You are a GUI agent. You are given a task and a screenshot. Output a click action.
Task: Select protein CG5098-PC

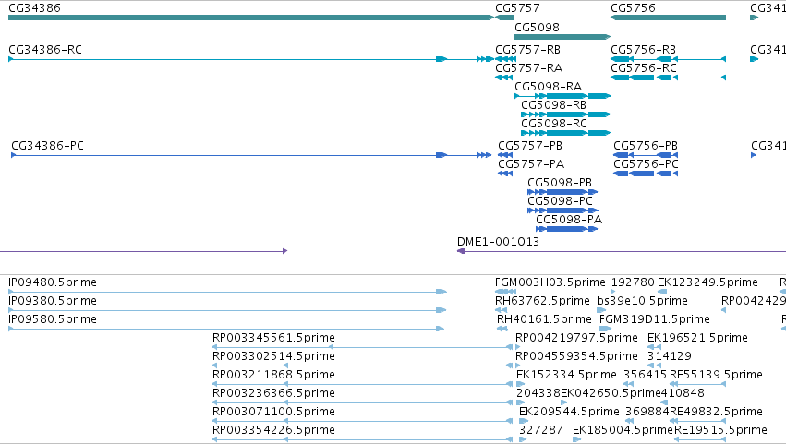561,201
